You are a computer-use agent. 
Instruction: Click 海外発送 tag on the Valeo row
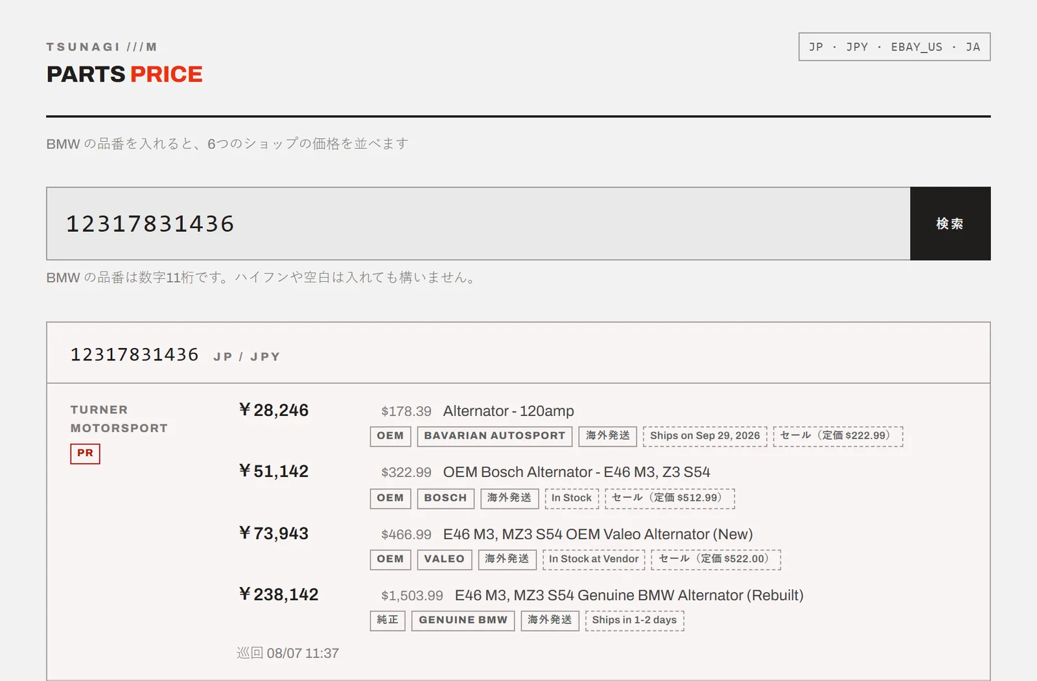(x=507, y=559)
